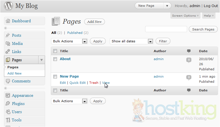
Task: Click the Dashboard home icon
Action: [8, 21]
